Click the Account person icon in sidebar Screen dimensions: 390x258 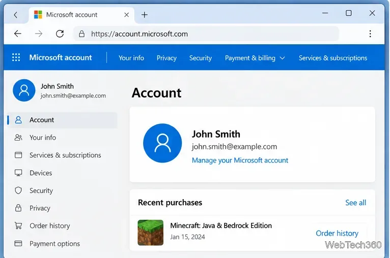18,120
